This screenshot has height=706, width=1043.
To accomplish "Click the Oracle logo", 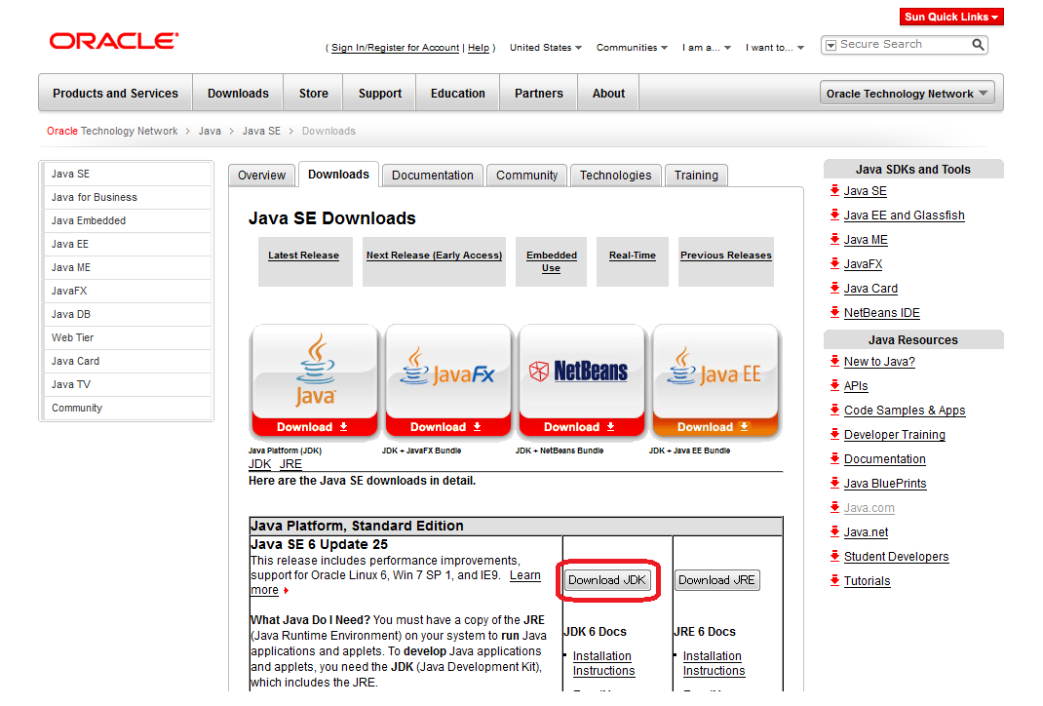I will click(x=114, y=41).
